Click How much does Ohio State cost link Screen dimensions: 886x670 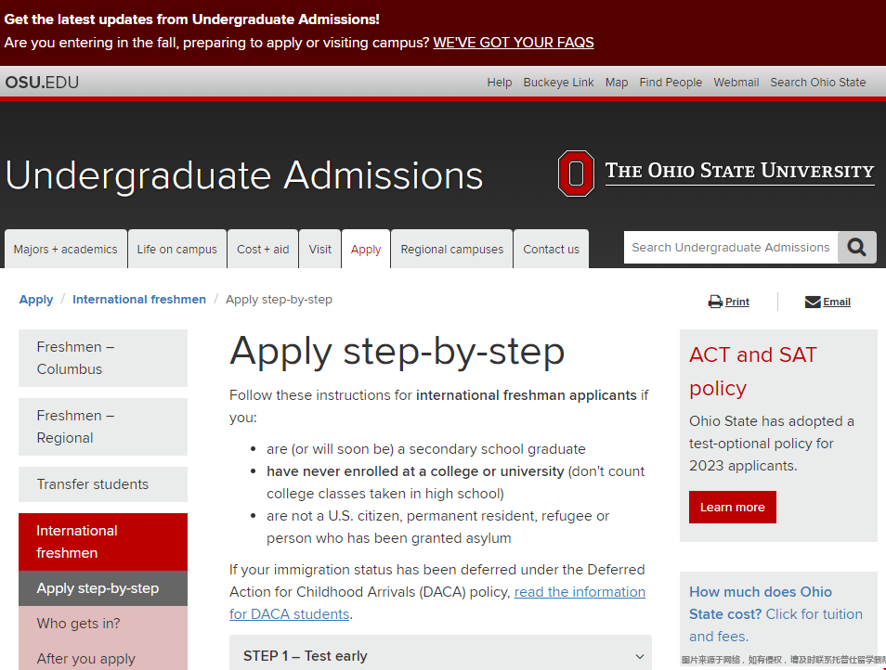[x=775, y=613]
